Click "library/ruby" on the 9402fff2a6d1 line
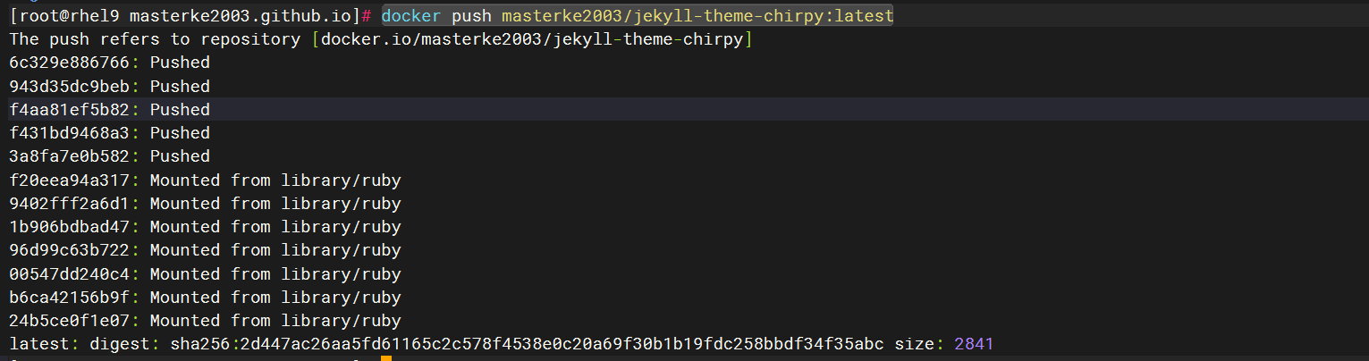This screenshot has height=361, width=1369. tap(340, 204)
